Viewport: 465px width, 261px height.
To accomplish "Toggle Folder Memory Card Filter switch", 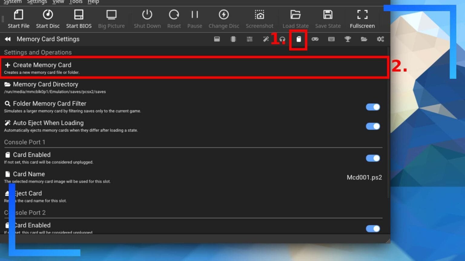I will point(373,107).
